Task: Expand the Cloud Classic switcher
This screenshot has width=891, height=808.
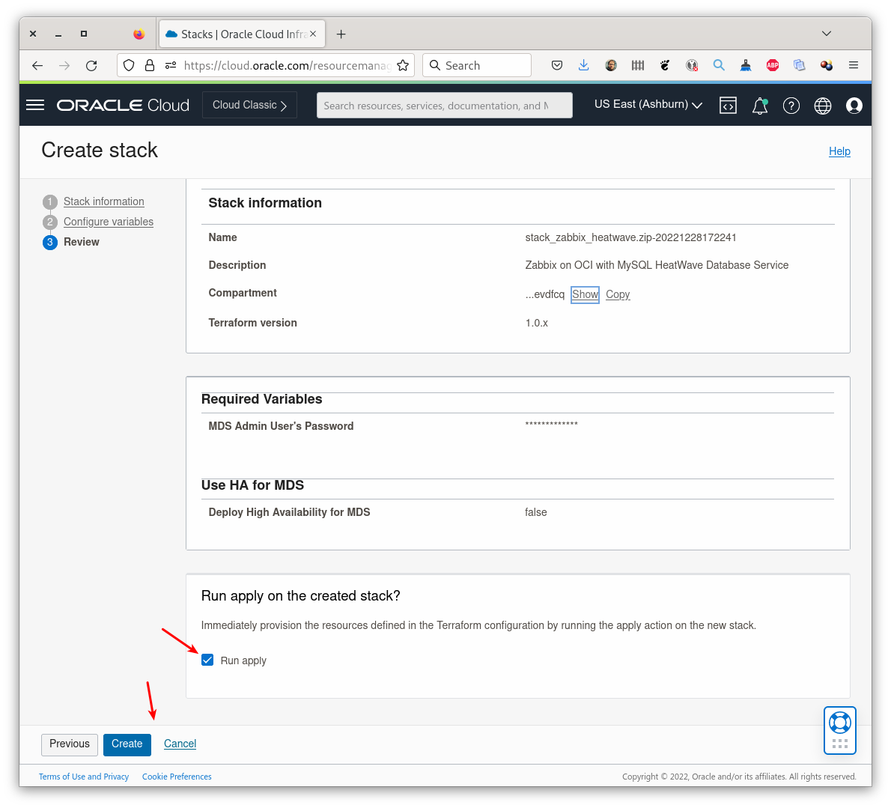Action: pyautogui.click(x=249, y=105)
